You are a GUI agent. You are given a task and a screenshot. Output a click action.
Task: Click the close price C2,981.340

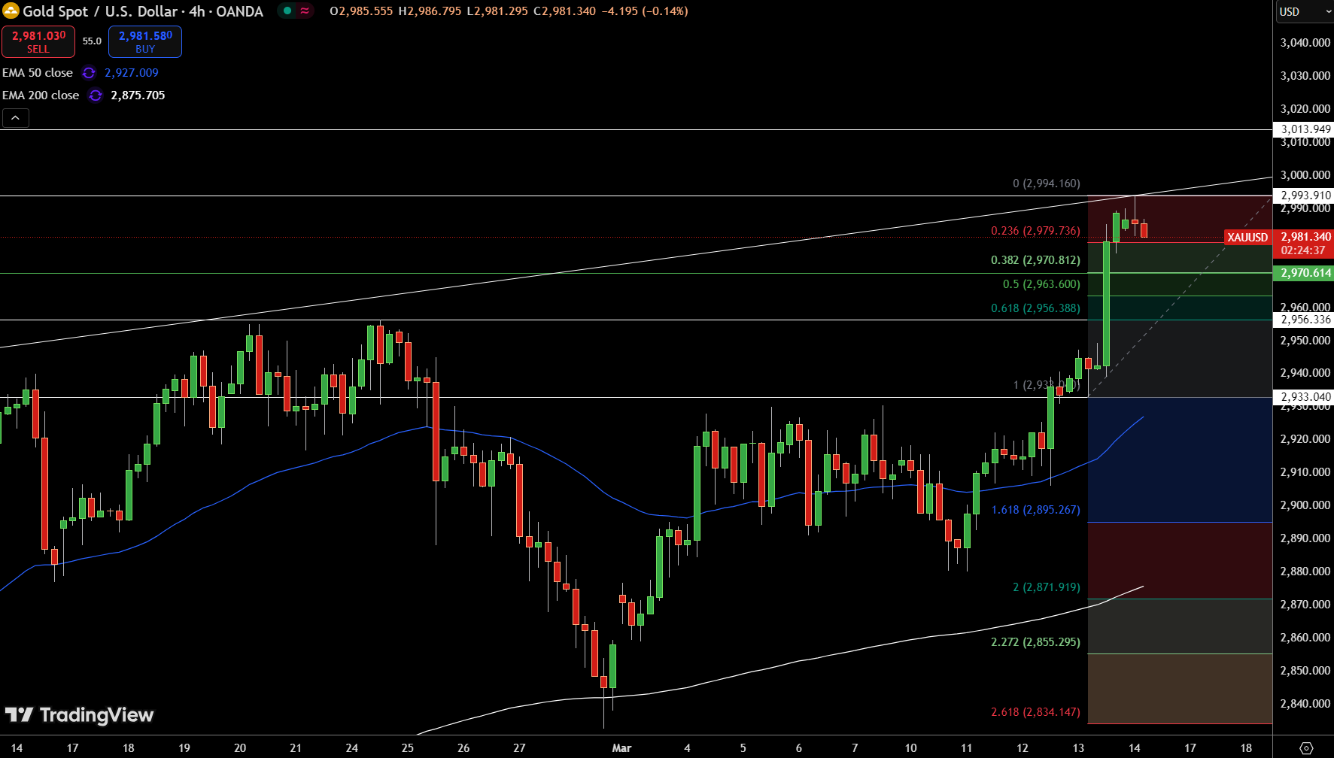564,11
